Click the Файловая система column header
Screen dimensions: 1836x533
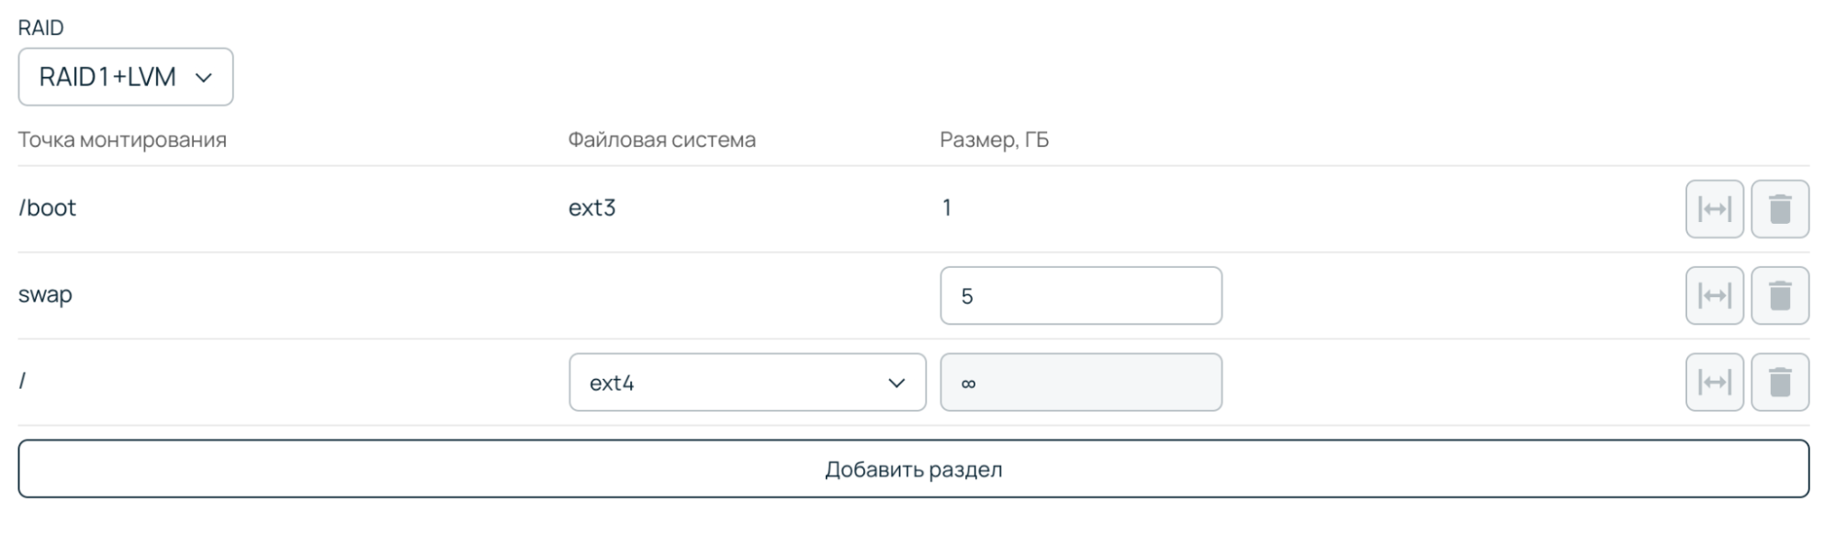point(661,139)
